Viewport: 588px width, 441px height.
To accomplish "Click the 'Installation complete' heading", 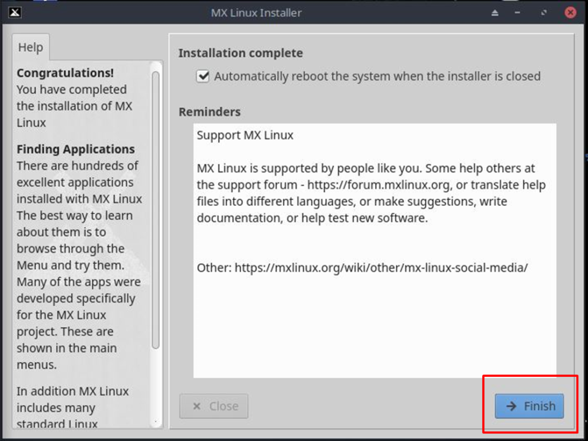I will (241, 53).
